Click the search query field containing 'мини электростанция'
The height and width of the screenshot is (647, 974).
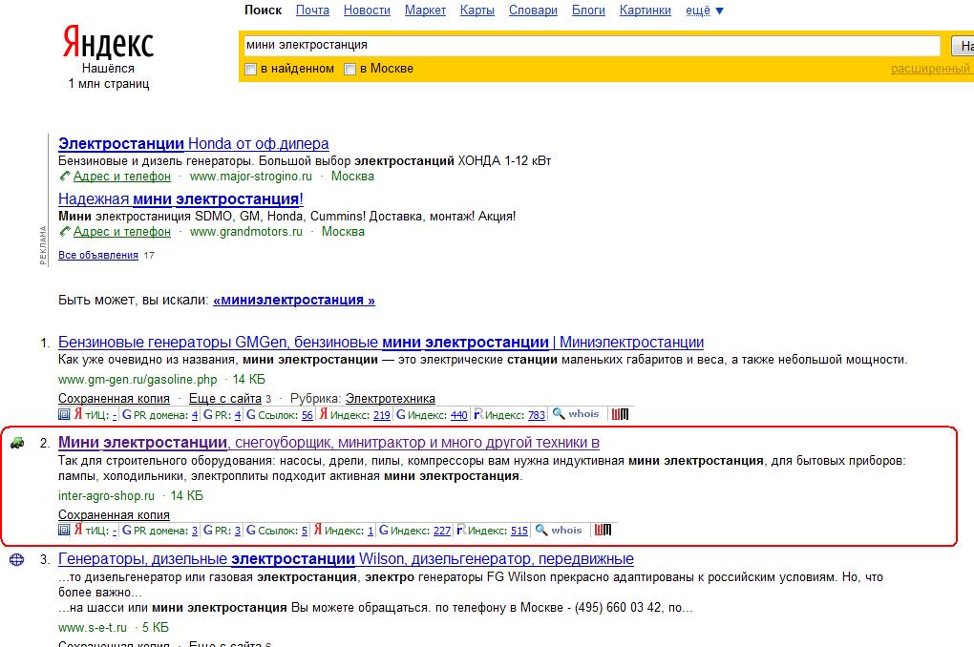(x=590, y=45)
